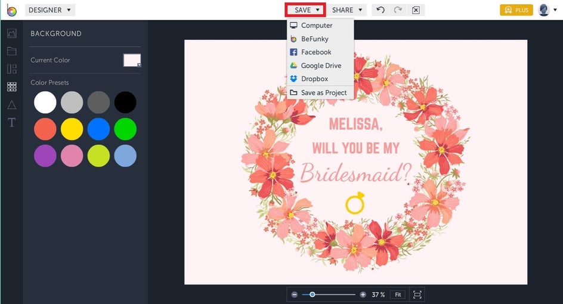This screenshot has height=304, width=563.
Task: Click the Redo arrow icon
Action: [398, 10]
